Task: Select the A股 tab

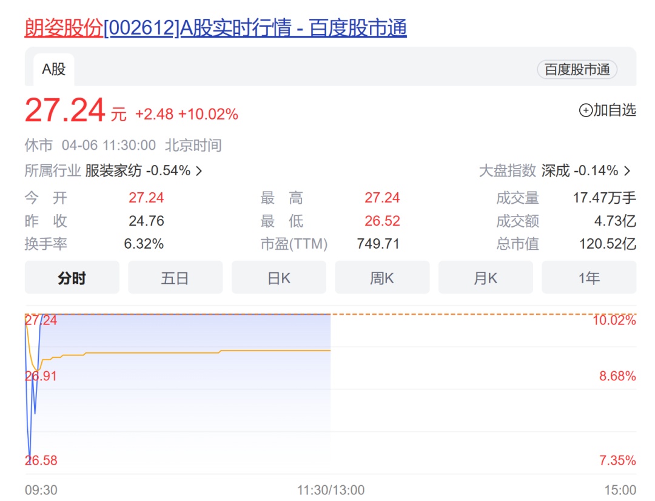Action: pos(54,69)
